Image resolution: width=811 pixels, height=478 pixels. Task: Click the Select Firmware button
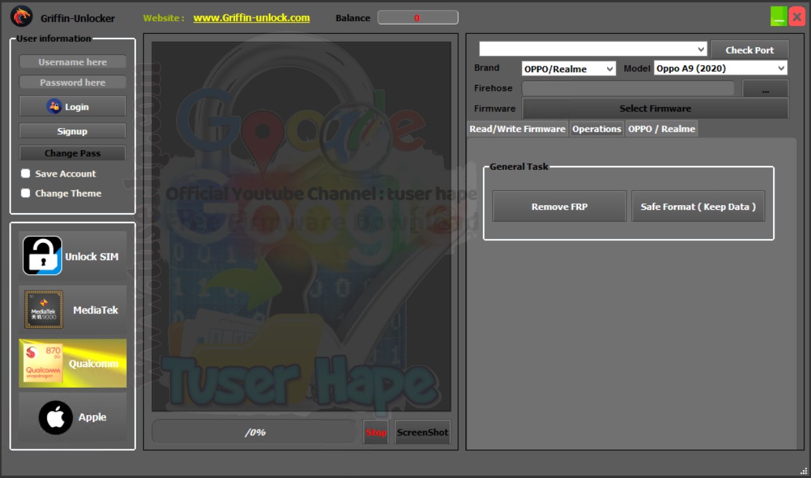tap(655, 108)
